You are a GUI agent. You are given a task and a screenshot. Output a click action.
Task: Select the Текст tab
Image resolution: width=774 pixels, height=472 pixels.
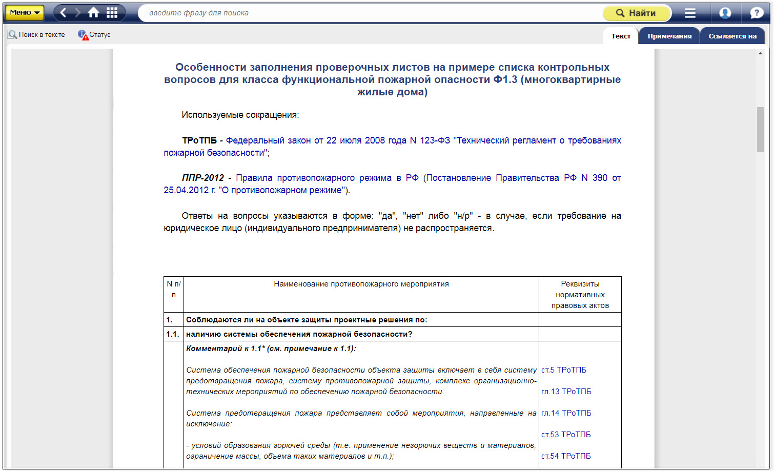pyautogui.click(x=621, y=36)
